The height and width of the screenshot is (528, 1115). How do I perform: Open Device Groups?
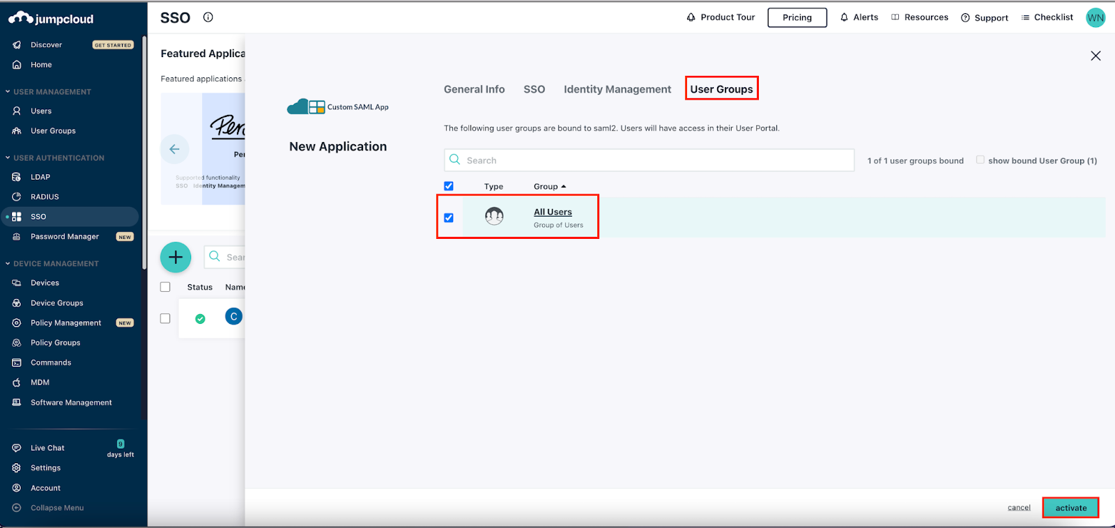point(56,303)
